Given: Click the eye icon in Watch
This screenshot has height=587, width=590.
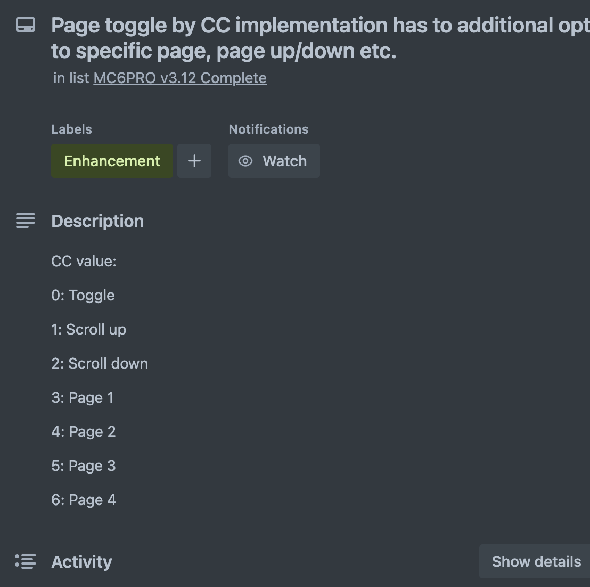Looking at the screenshot, I should (x=245, y=161).
